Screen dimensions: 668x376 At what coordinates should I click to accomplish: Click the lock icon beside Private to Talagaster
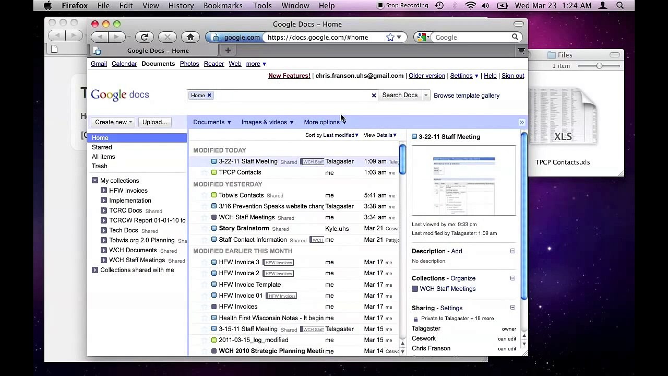pyautogui.click(x=415, y=319)
